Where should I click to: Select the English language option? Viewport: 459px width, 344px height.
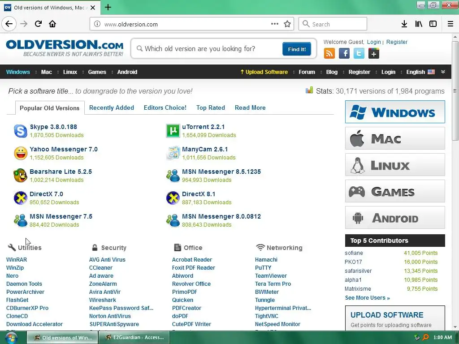(420, 72)
